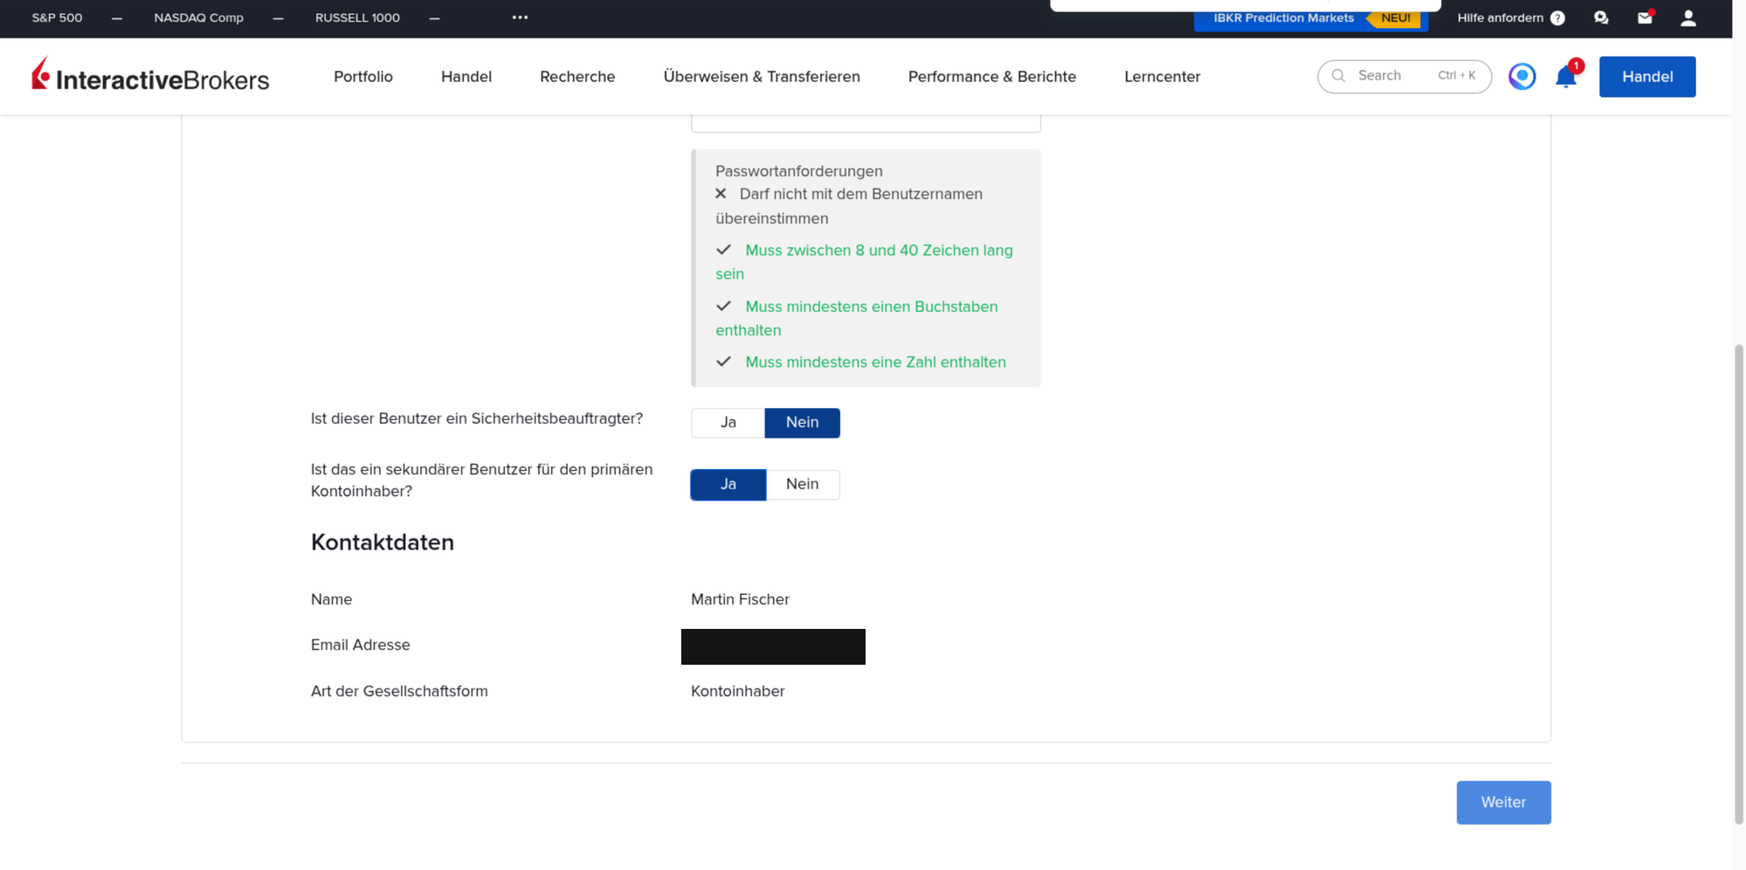
Task: Click 'Muss mindestens einen Buchstaben enthalten'
Action: pos(856,319)
